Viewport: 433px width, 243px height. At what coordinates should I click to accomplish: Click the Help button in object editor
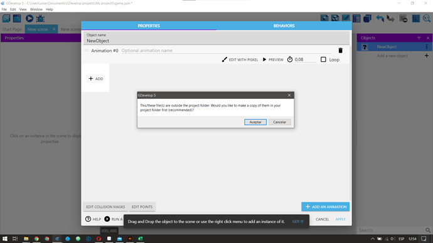pyautogui.click(x=93, y=219)
